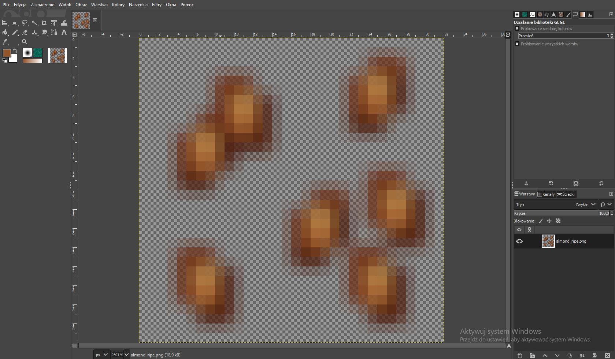615x359 pixels.
Task: Select the Text tool
Action: (x=64, y=33)
